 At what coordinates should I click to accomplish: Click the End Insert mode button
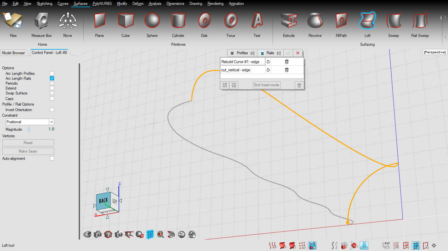pos(267,85)
